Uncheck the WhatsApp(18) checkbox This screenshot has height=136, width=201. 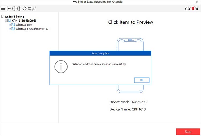10,25
